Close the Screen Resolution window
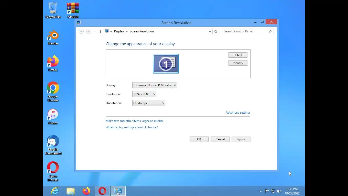Image resolution: width=348 pixels, height=196 pixels. coord(271,22)
